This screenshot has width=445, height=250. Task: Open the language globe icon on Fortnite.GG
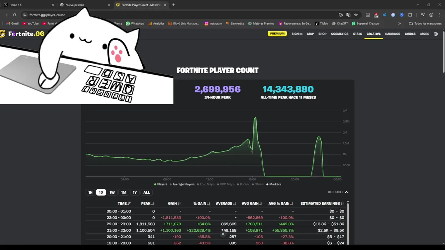point(436,34)
